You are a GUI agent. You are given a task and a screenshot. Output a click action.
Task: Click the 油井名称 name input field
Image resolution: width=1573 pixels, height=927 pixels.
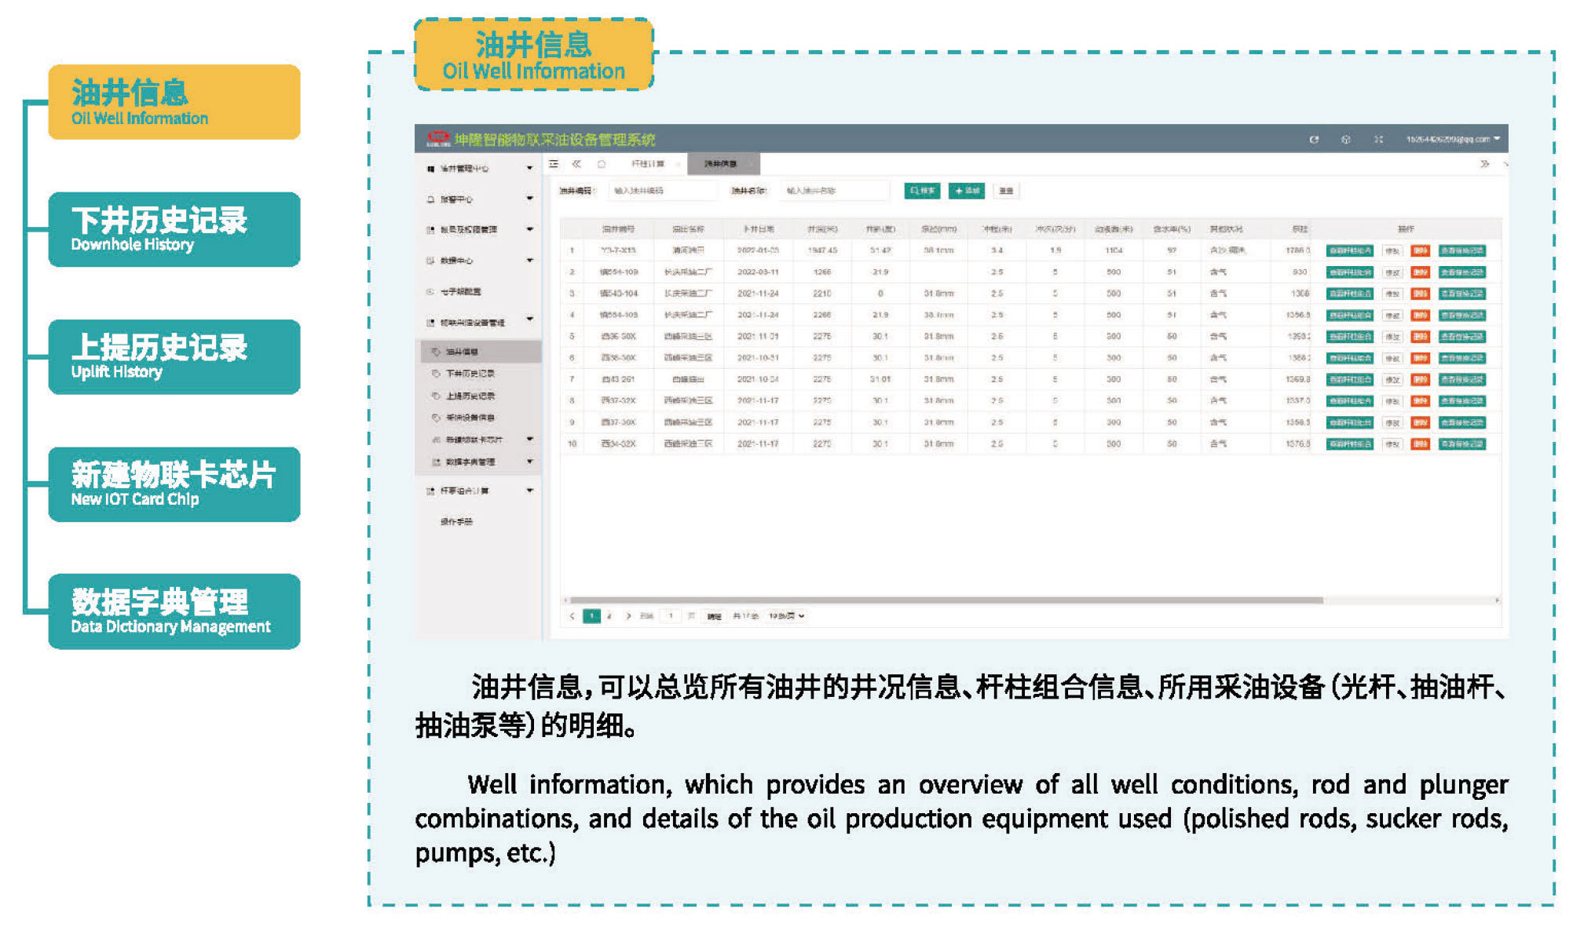point(835,191)
